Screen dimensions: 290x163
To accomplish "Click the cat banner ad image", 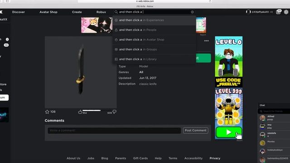I will pyautogui.click(x=97, y=25).
